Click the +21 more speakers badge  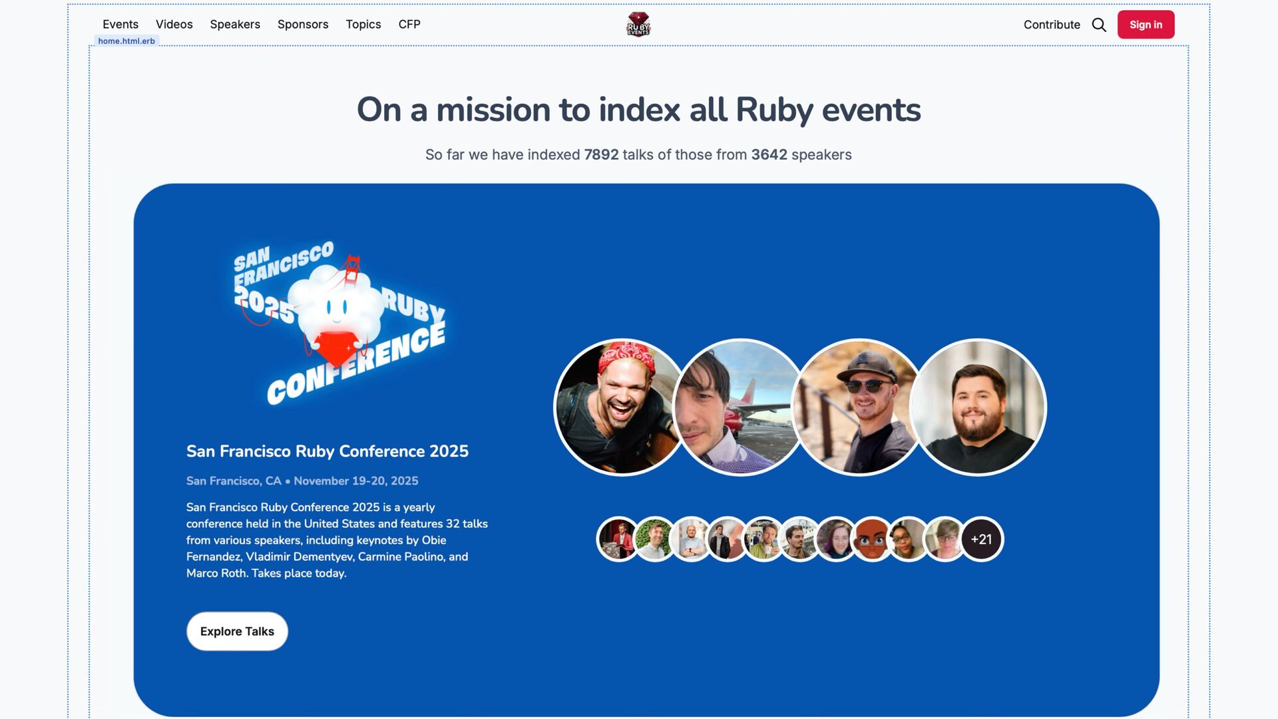981,539
